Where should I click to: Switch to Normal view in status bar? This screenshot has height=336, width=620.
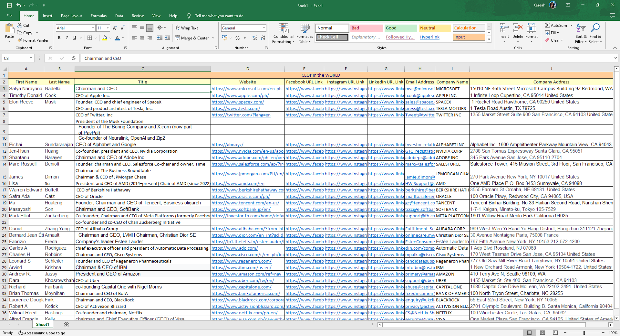coord(530,332)
